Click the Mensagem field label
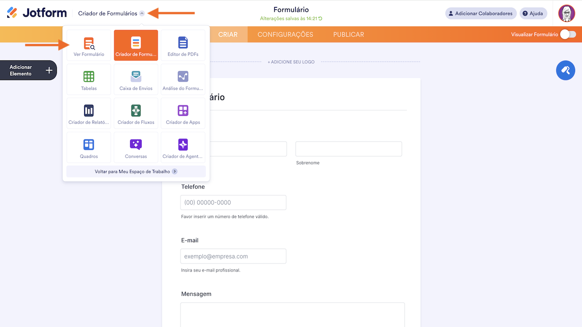Screen dimensions: 582x327 [196, 294]
